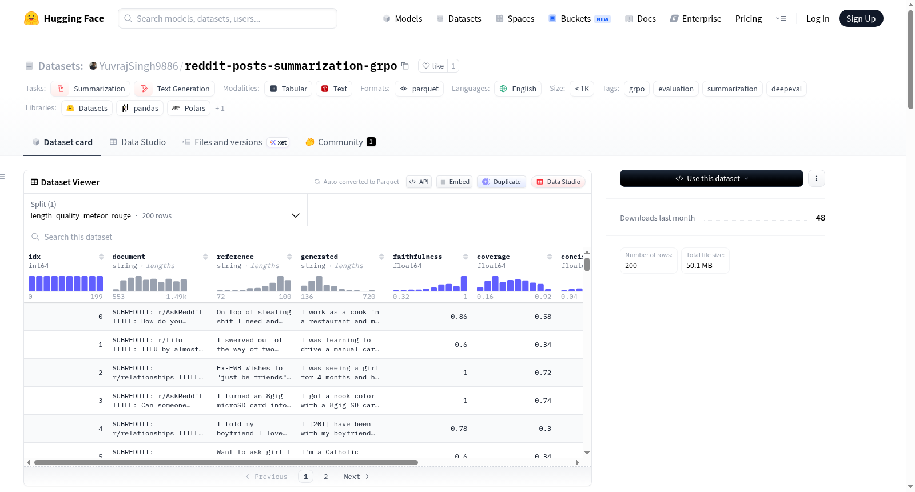Open the YuvrajSingh9886 profile link

[138, 66]
